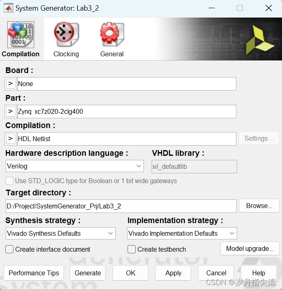Screen dimensions: 282x290
Task: Open the Hardware description language dropdown
Action: tap(75, 166)
